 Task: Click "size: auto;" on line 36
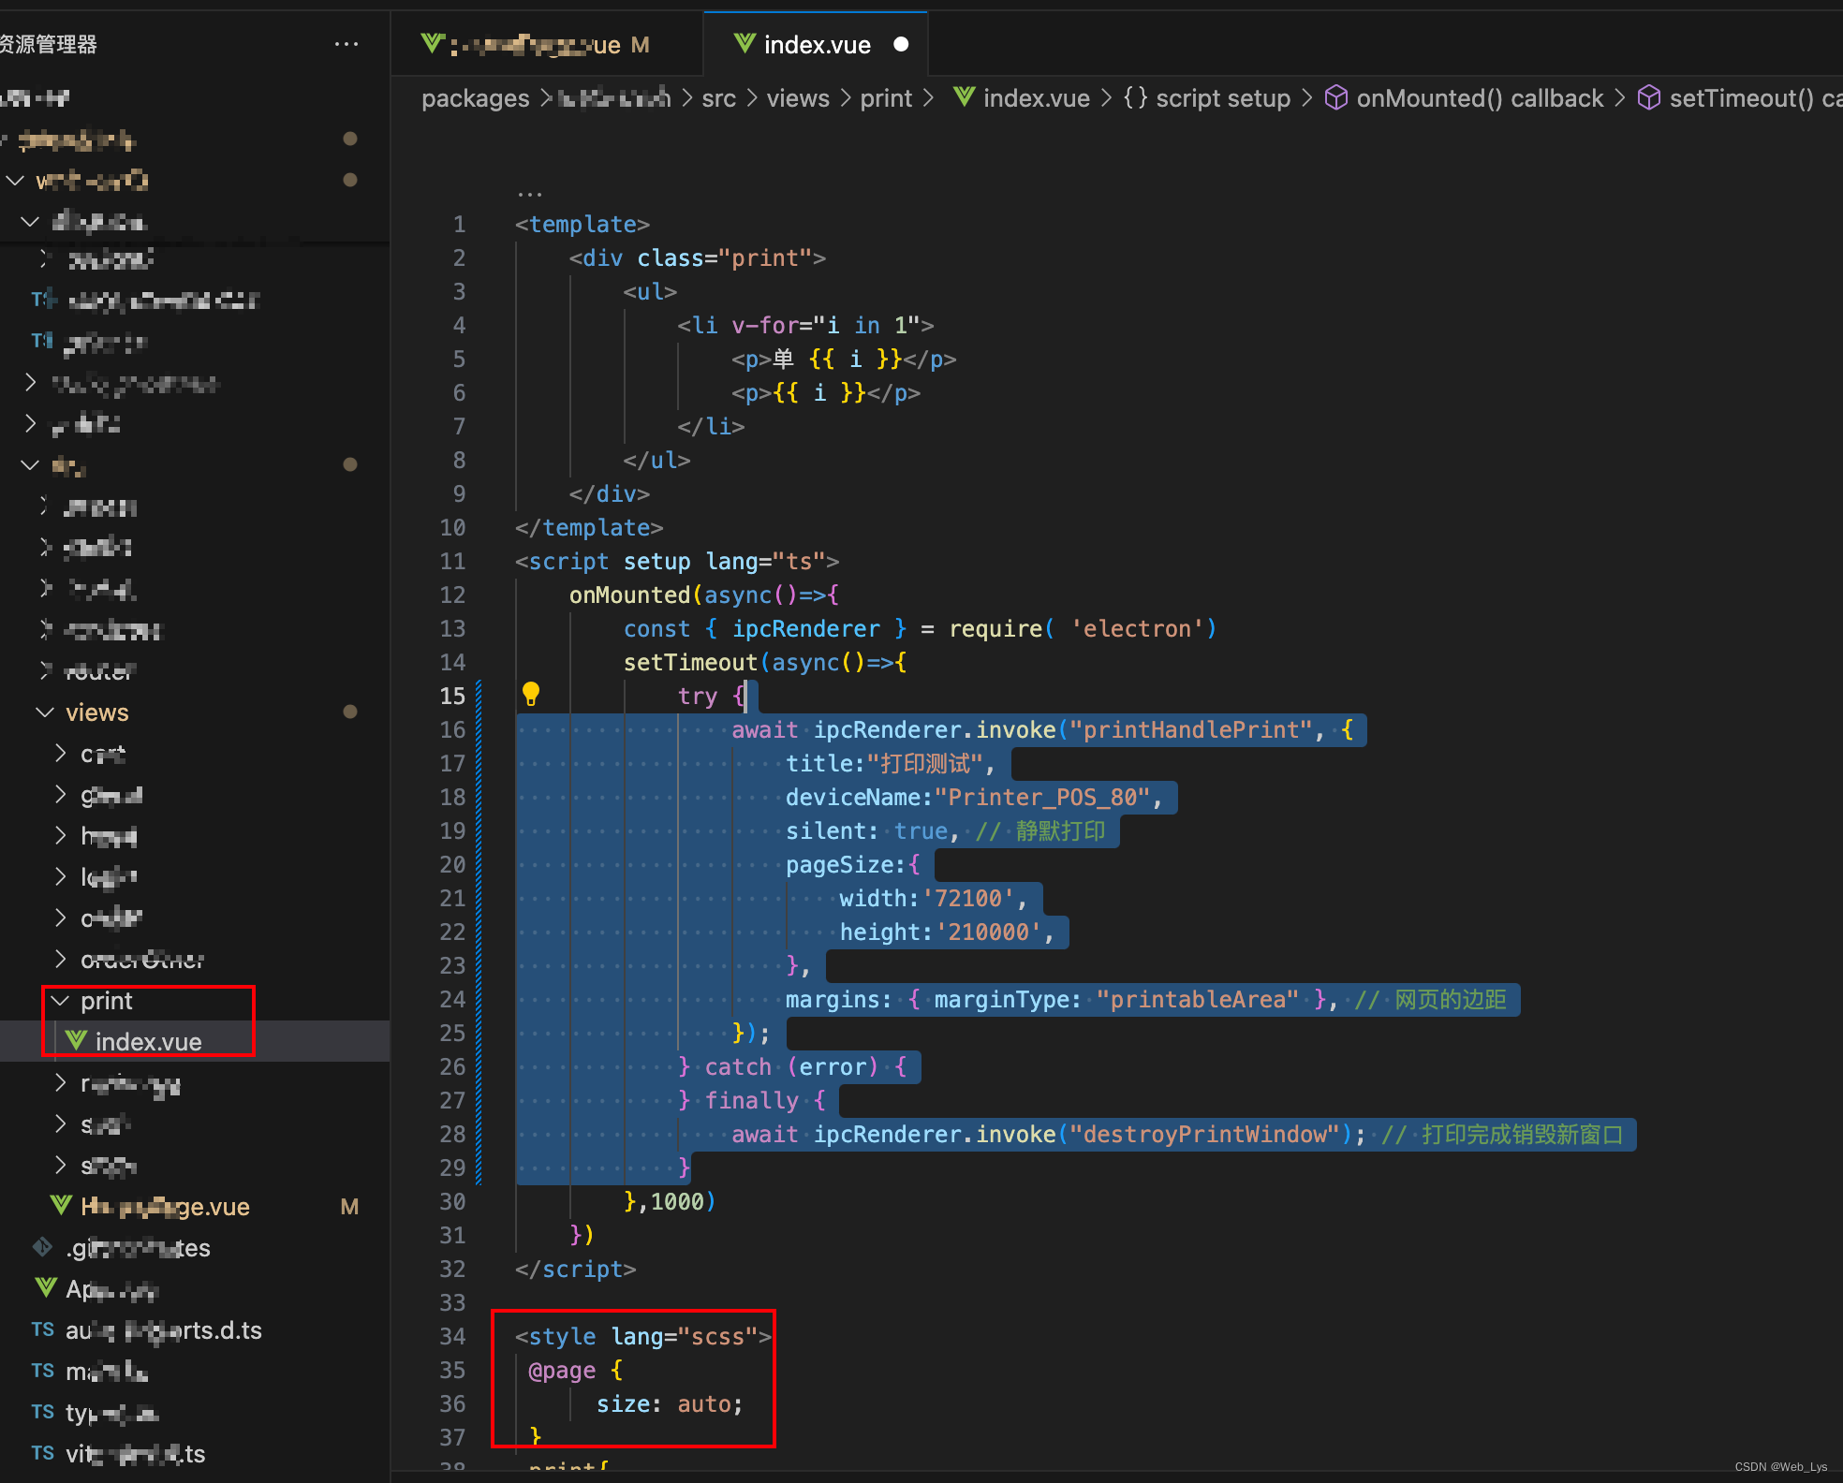coord(670,1403)
